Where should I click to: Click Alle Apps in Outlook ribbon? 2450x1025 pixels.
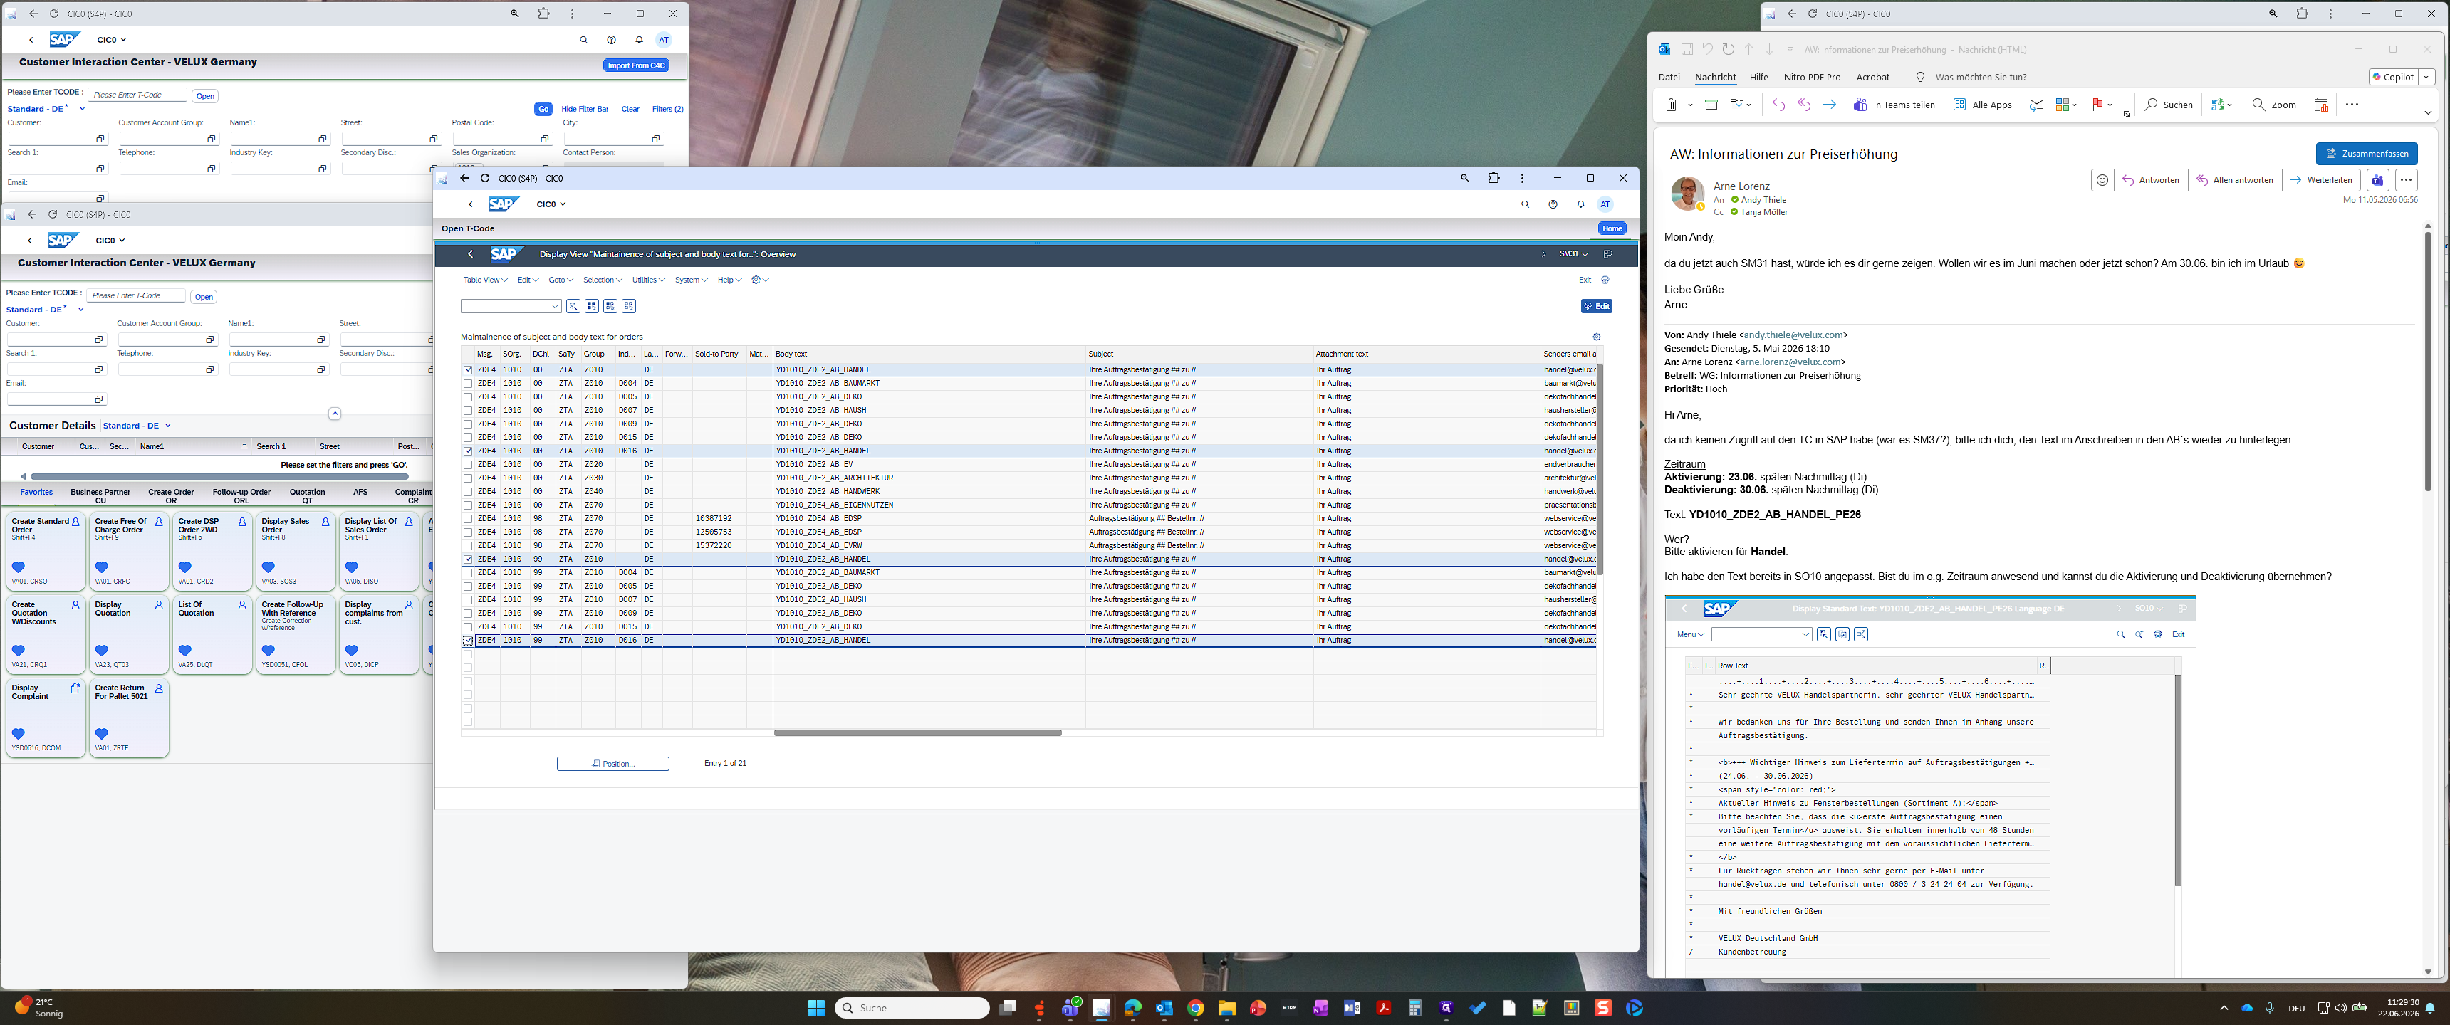point(1983,105)
